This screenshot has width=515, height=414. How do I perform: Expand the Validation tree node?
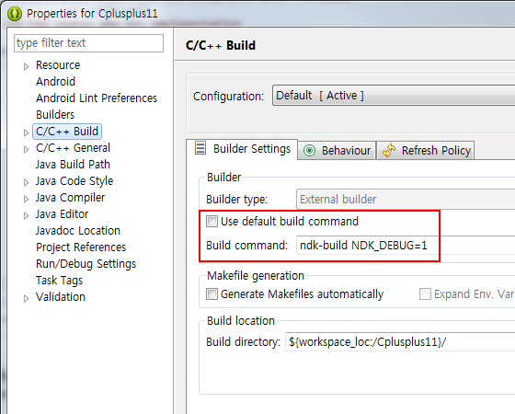coord(27,298)
